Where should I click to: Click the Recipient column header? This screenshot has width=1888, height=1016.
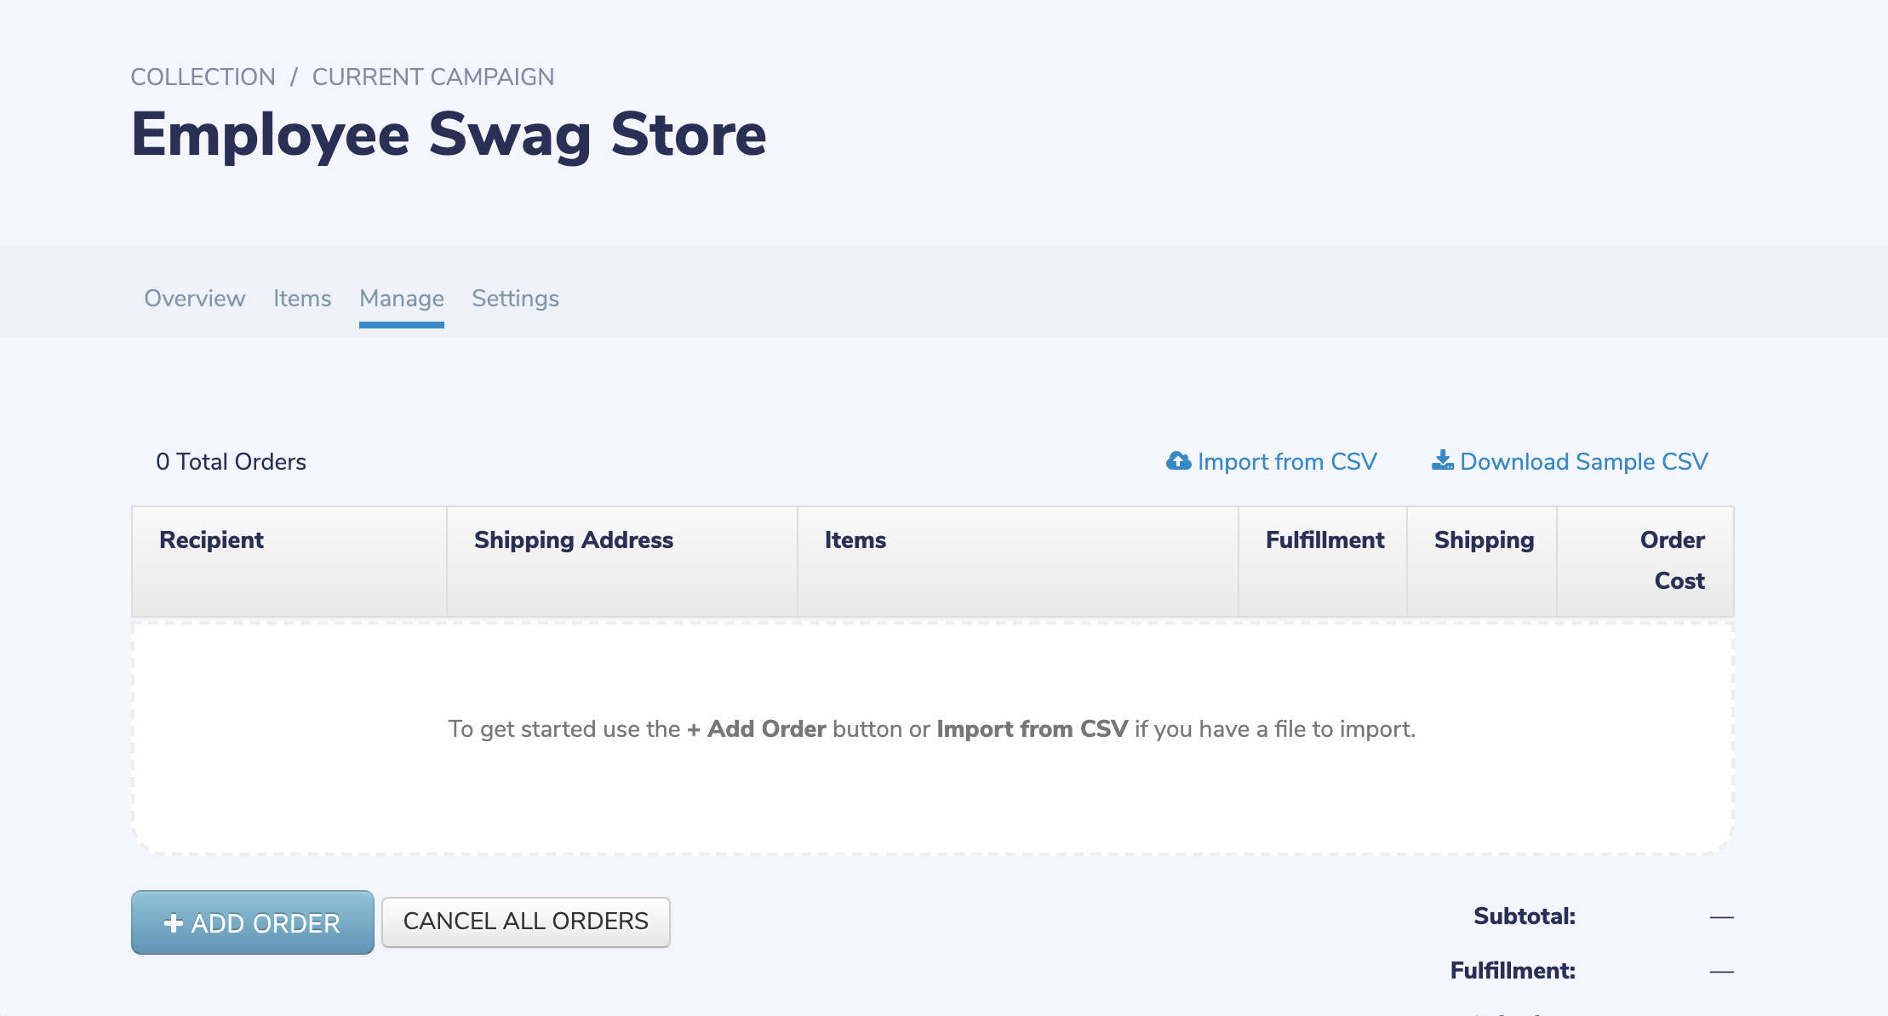pos(212,540)
